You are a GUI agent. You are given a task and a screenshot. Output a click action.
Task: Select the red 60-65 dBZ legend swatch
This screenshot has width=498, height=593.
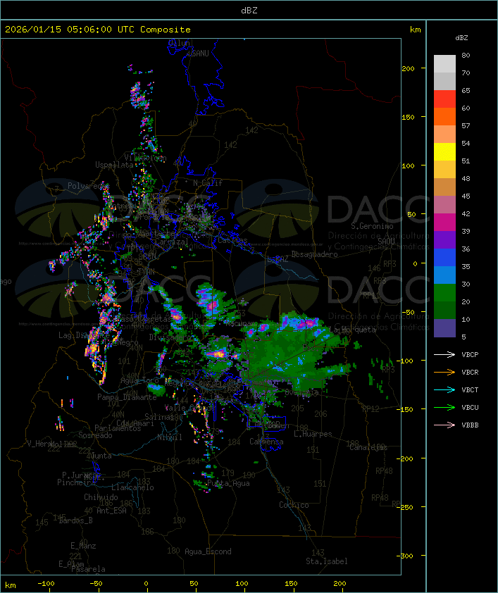(444, 99)
